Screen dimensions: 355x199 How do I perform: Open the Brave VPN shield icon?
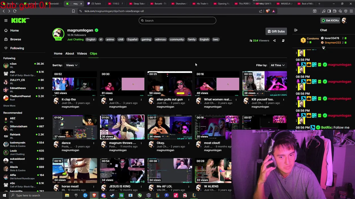346,11
